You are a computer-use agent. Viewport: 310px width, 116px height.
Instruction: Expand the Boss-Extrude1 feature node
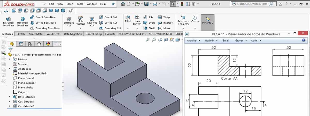point(10,97)
